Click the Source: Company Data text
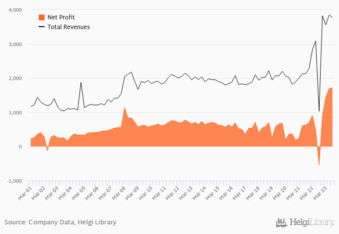 pos(61,222)
